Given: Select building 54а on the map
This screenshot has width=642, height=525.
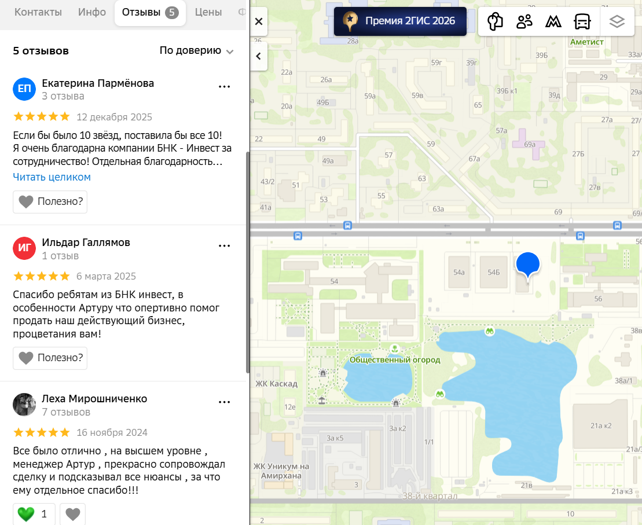Looking at the screenshot, I should (x=459, y=272).
